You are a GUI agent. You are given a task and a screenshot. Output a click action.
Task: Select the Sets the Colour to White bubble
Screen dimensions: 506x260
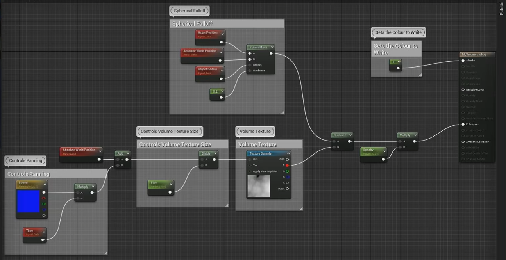click(x=398, y=32)
